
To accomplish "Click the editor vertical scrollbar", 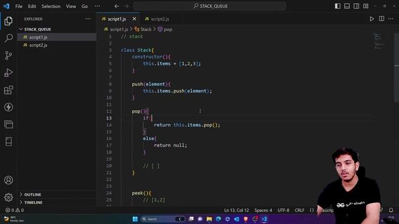I will pos(397,68).
